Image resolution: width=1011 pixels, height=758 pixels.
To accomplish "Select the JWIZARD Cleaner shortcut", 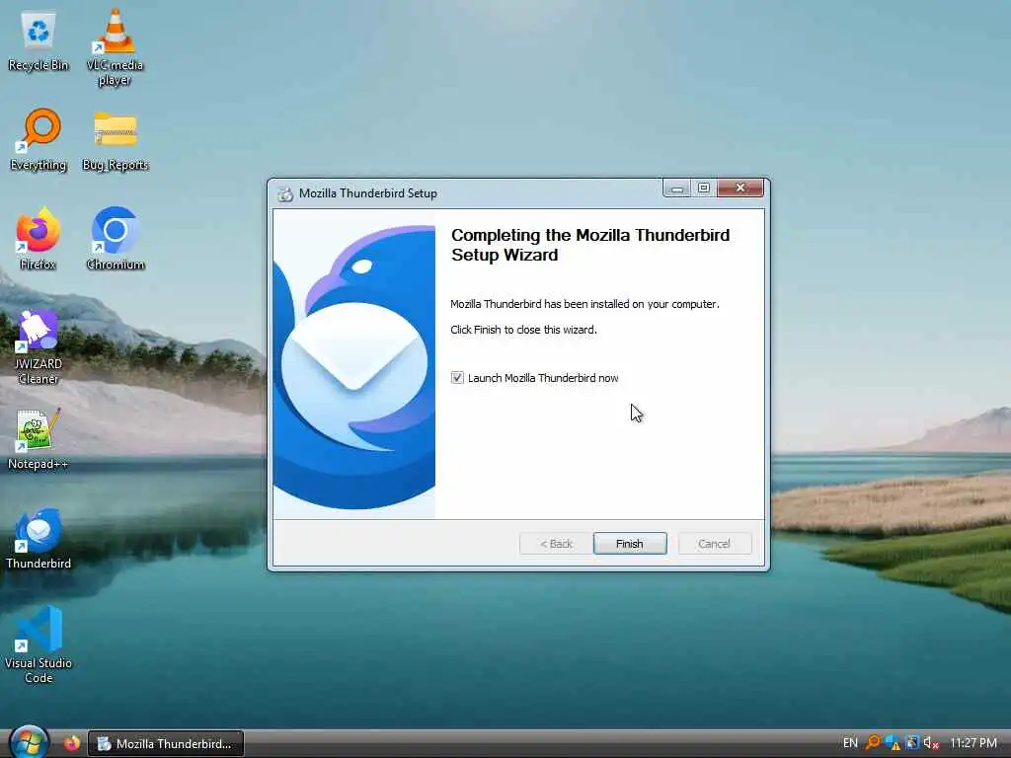I will (39, 346).
